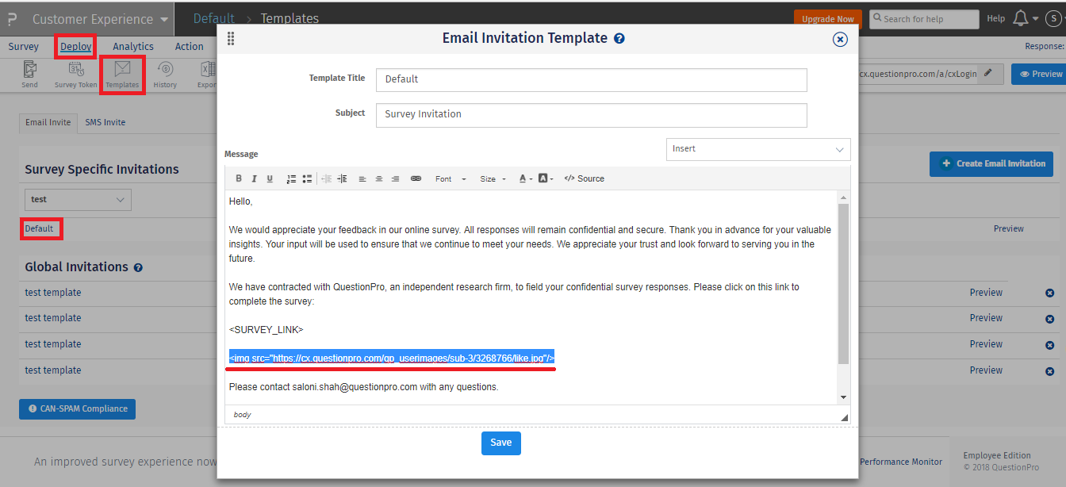
Task: Open CAN-SPAM Compliance information
Action: click(77, 409)
